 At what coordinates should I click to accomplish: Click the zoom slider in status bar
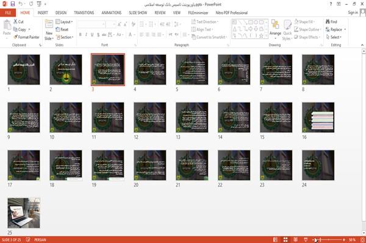(x=329, y=240)
